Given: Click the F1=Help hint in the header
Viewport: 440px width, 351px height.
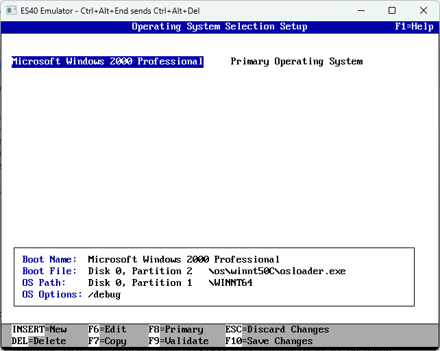Looking at the screenshot, I should tap(414, 27).
